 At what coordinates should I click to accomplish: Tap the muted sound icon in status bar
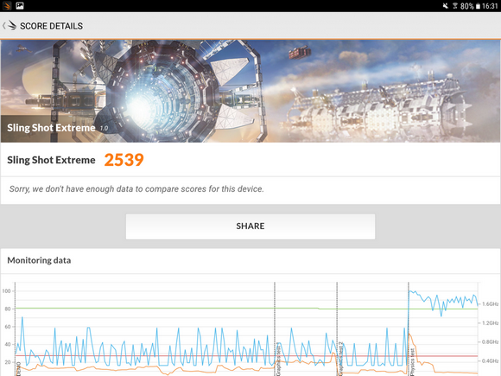click(446, 6)
